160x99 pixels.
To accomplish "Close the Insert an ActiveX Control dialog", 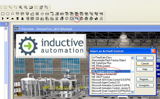I will click(153, 51).
